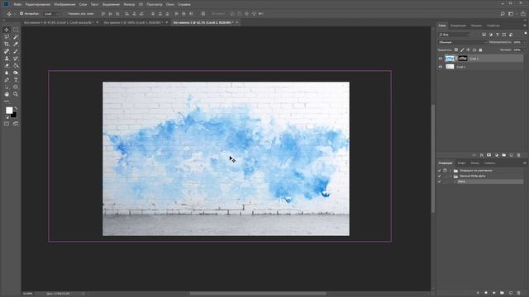This screenshot has height=297, width=529.
Task: Set the foreground color swatch
Action: click(x=9, y=110)
